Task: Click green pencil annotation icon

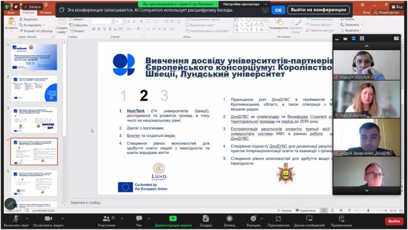Action: click(10, 204)
